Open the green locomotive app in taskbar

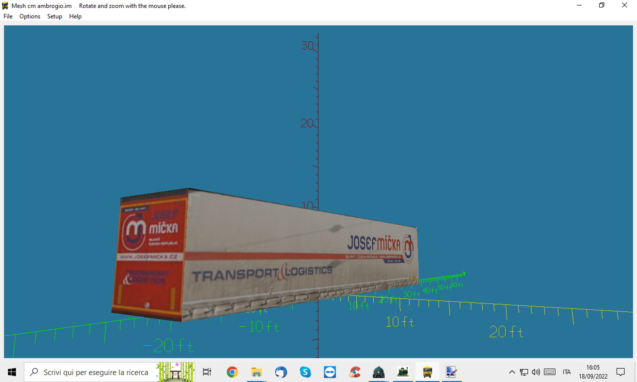403,372
